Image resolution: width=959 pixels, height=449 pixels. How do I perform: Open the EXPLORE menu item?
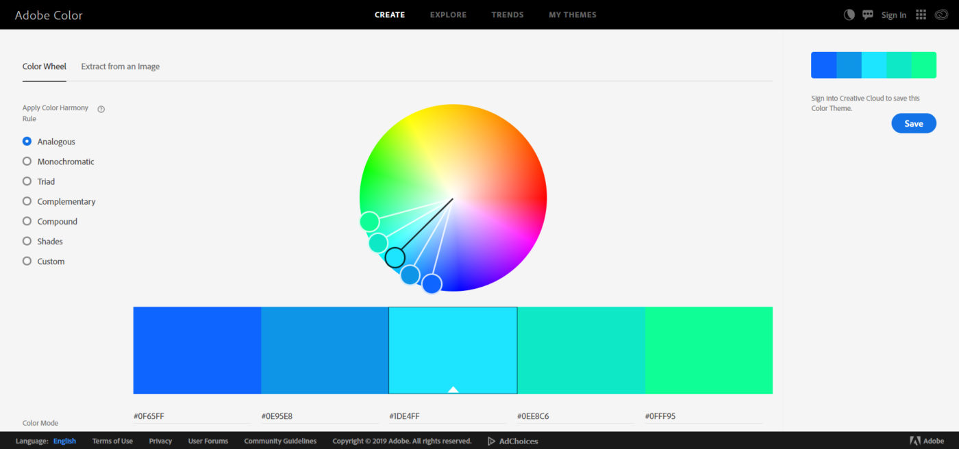[448, 14]
